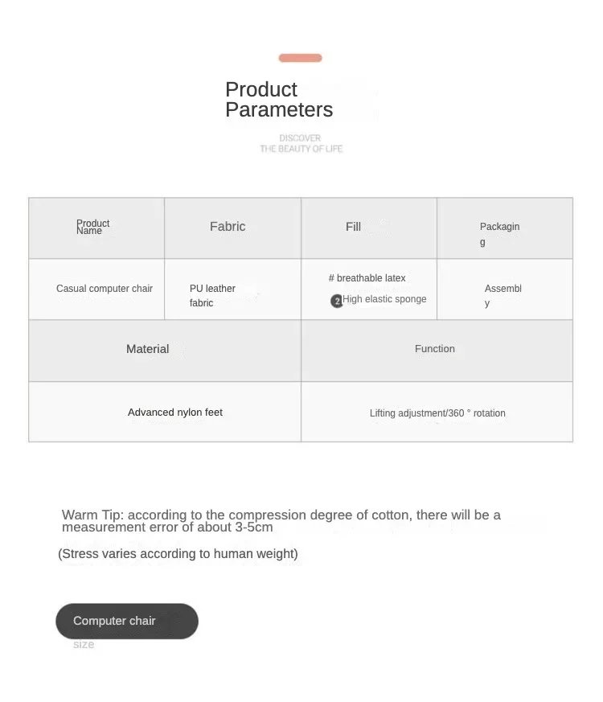Select the Packaging header cell
The image size is (603, 702).
click(x=505, y=228)
